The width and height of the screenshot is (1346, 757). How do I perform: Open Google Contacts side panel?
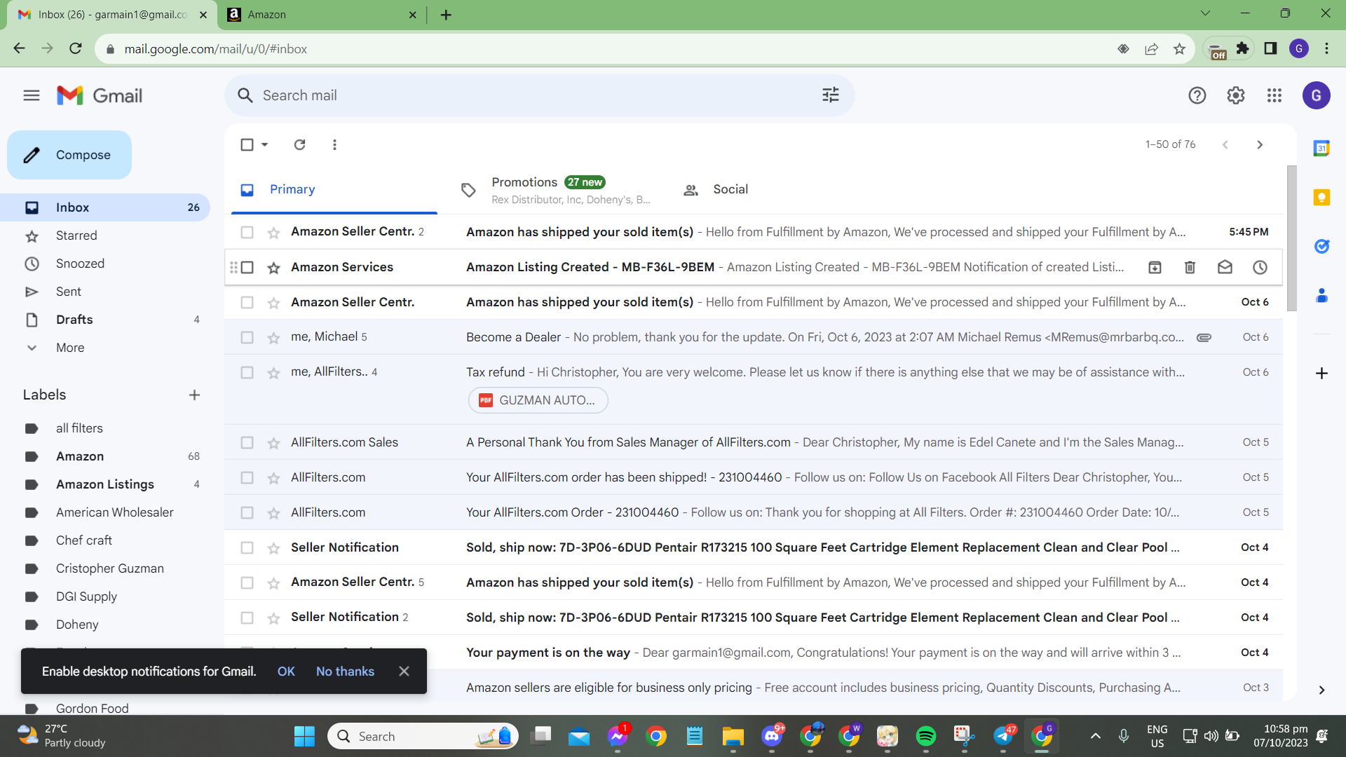tap(1321, 296)
